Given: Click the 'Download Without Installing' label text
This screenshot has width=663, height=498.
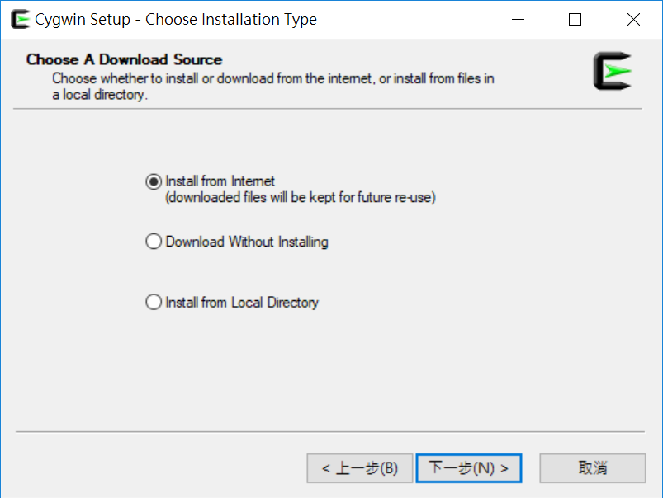Looking at the screenshot, I should [x=247, y=242].
